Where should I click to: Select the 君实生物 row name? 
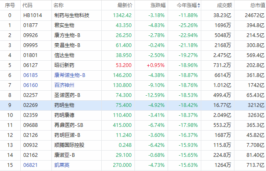(64, 25)
